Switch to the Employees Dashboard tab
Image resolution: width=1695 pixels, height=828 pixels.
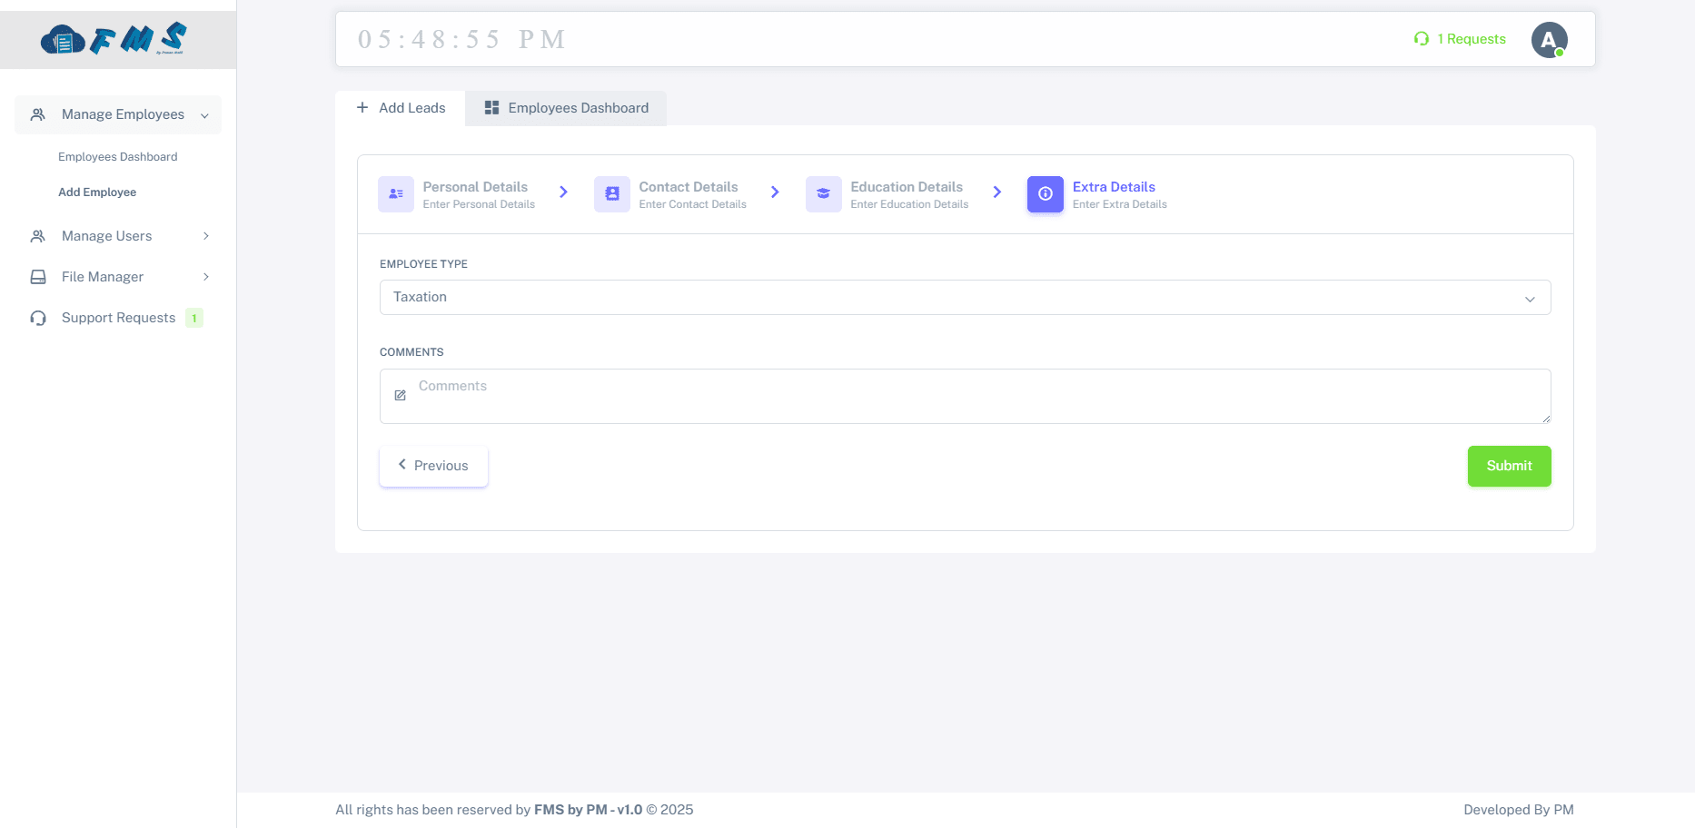point(566,108)
